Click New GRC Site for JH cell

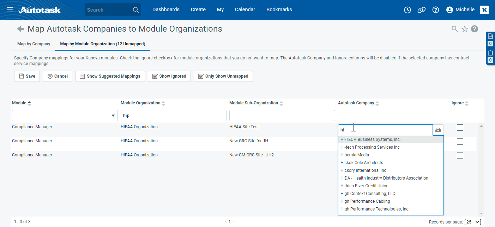tap(249, 141)
